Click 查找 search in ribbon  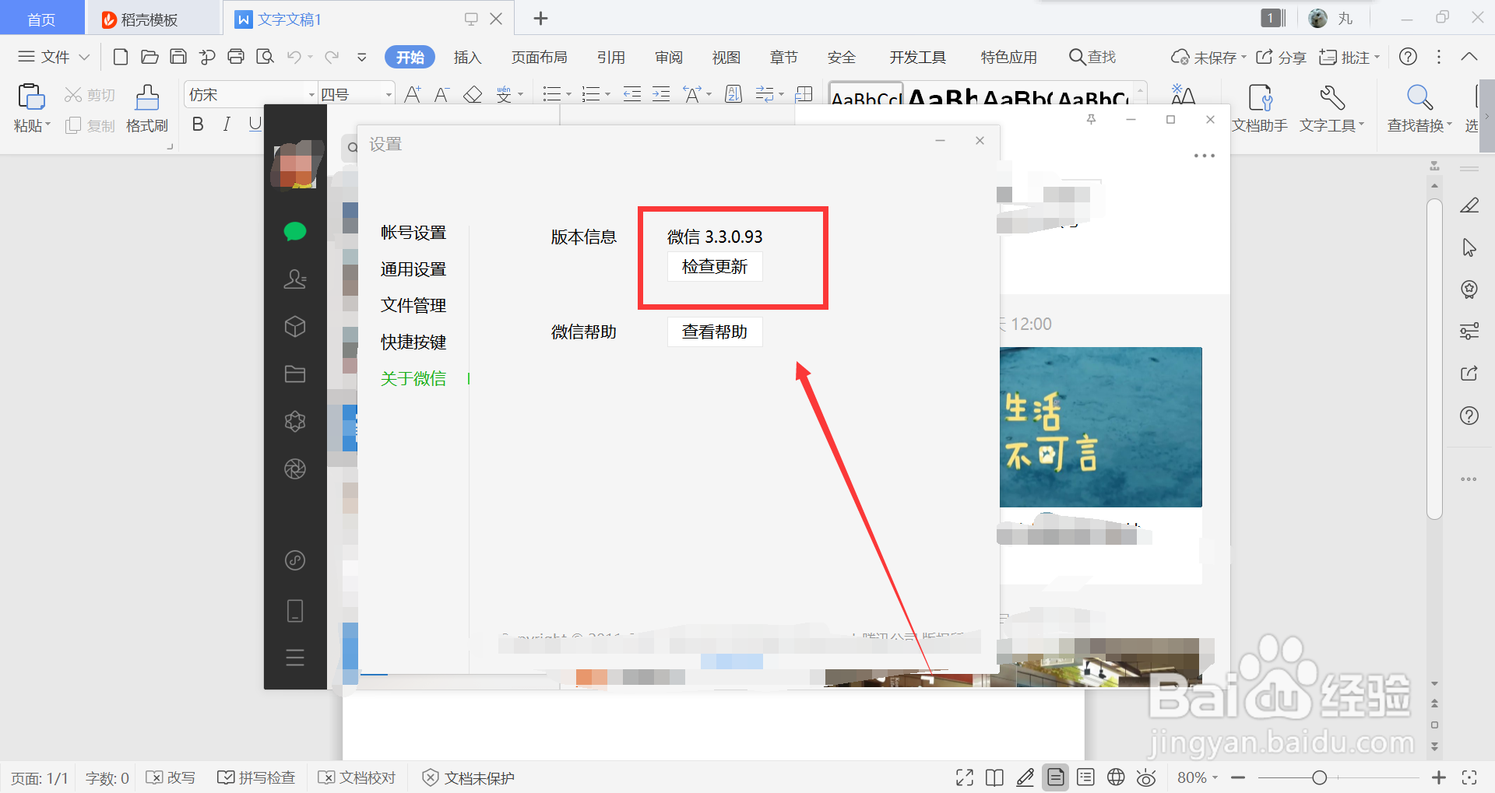coord(1092,57)
